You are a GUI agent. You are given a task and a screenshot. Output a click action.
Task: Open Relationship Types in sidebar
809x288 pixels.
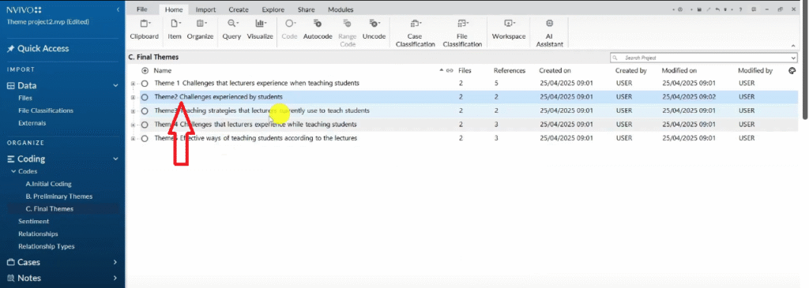(x=47, y=246)
